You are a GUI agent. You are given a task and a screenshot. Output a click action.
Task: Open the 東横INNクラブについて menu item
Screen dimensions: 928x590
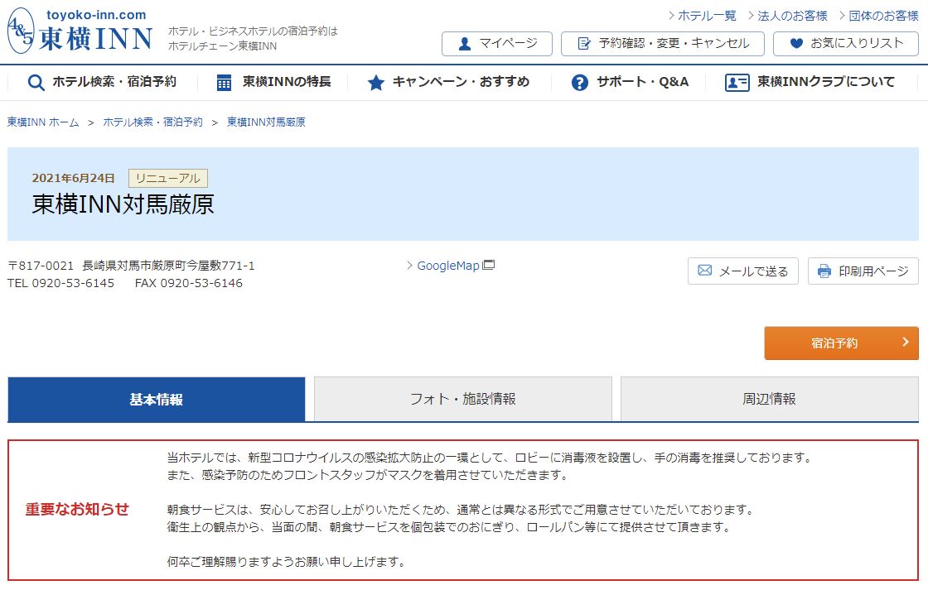click(x=810, y=82)
